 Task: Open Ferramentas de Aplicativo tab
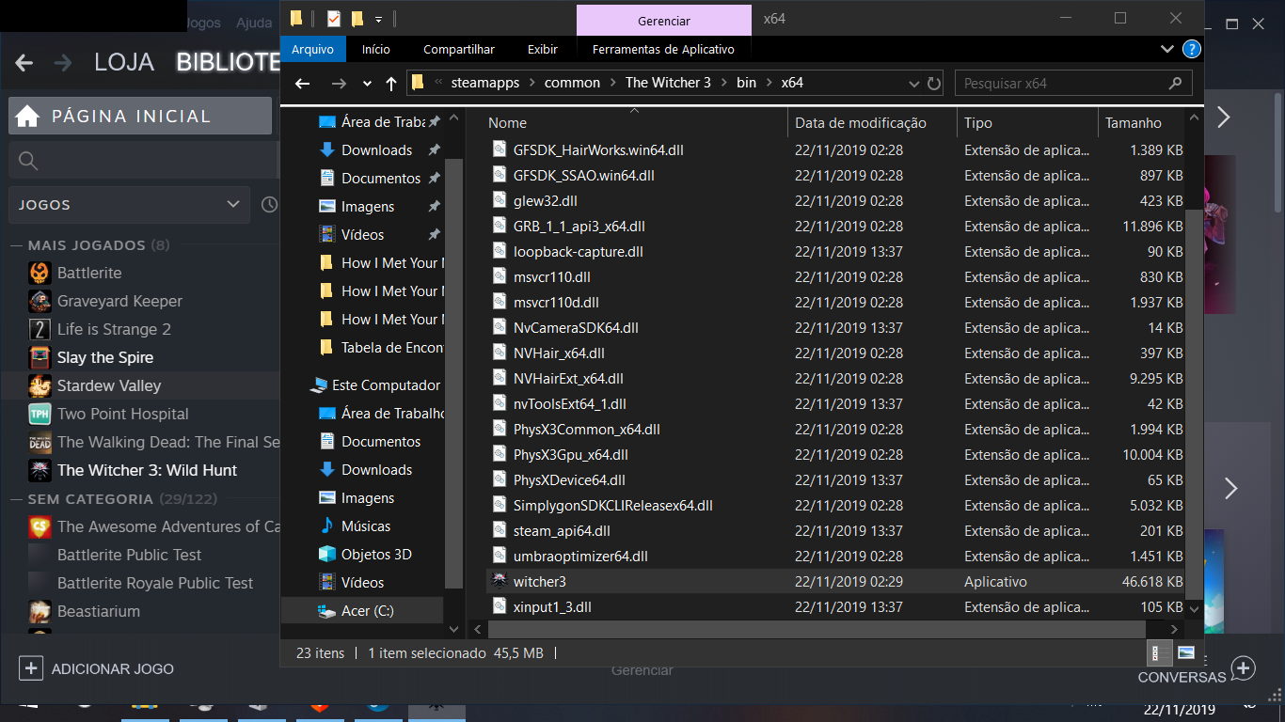pos(664,49)
